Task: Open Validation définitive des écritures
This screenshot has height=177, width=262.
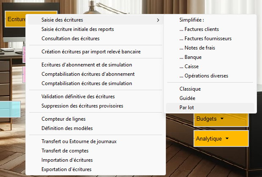Action: (78, 97)
